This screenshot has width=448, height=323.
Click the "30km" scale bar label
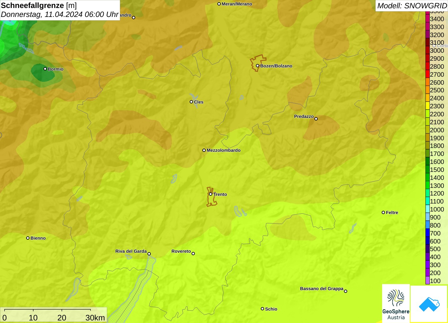click(95, 318)
